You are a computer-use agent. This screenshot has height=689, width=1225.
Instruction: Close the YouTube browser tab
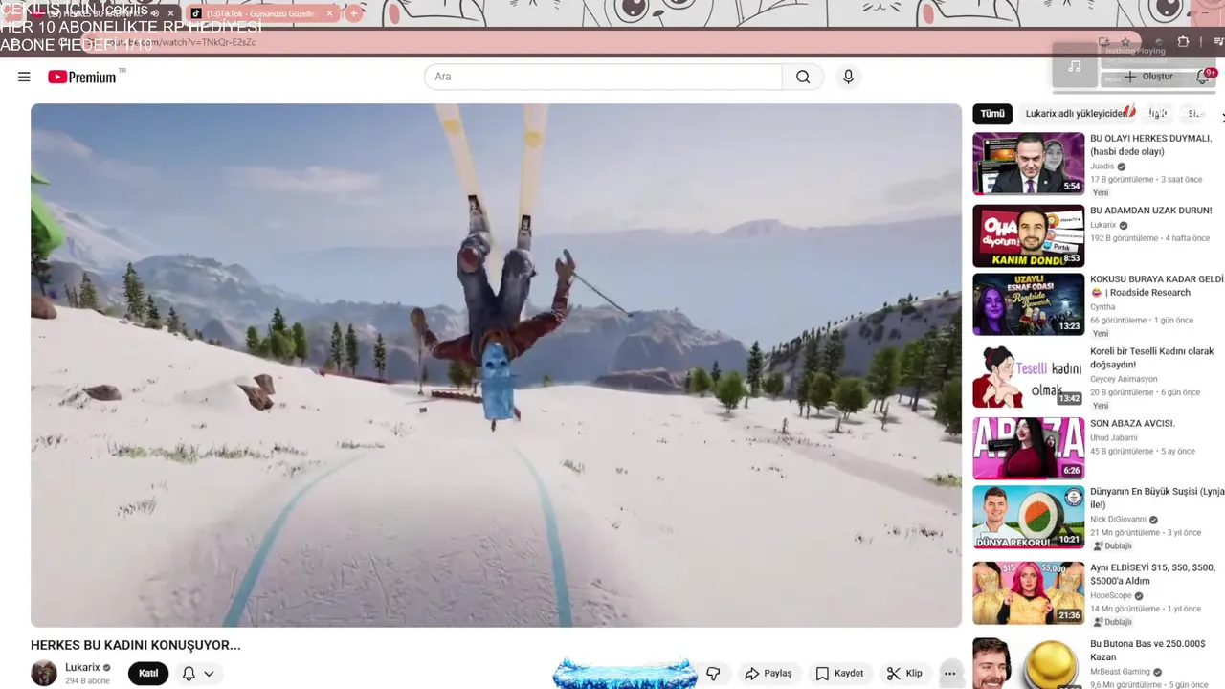pos(171,13)
